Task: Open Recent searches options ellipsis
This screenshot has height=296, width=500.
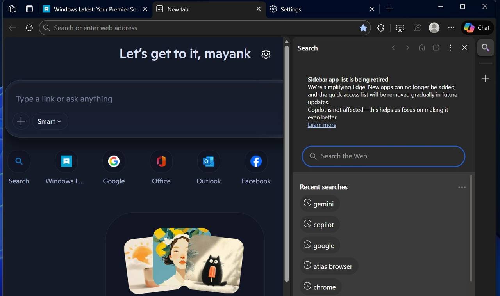Action: coord(462,187)
